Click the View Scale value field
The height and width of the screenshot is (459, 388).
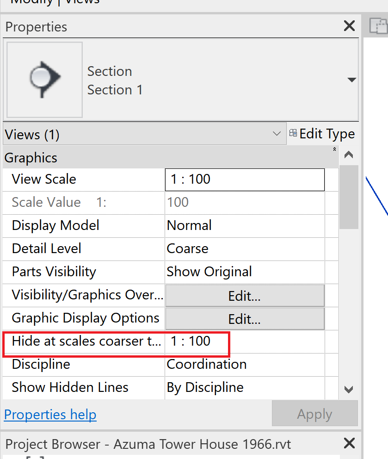[x=245, y=180]
